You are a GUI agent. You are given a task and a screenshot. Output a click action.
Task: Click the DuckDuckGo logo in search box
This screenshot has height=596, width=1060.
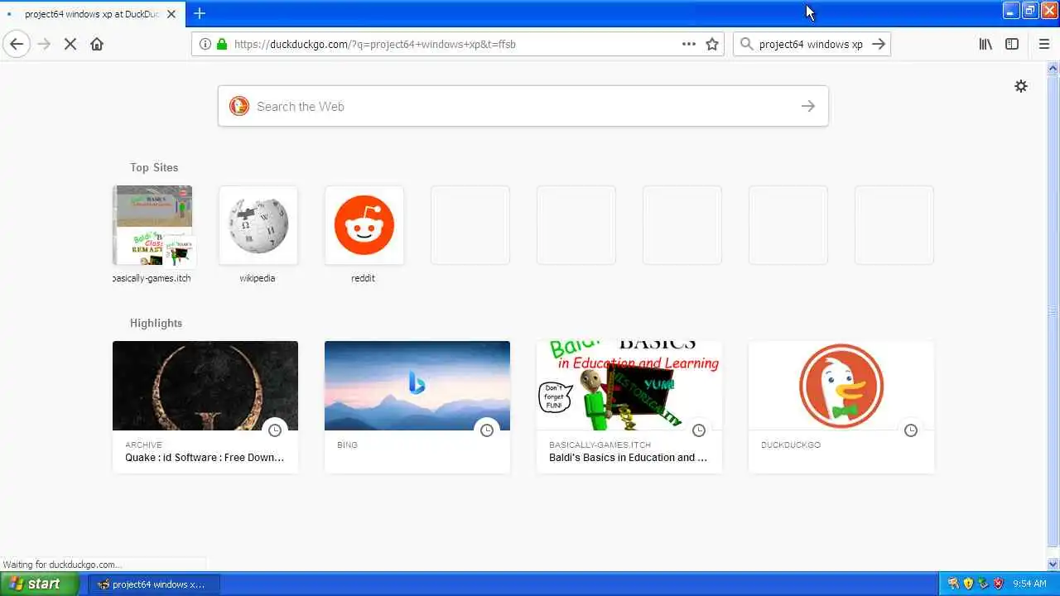coord(239,106)
